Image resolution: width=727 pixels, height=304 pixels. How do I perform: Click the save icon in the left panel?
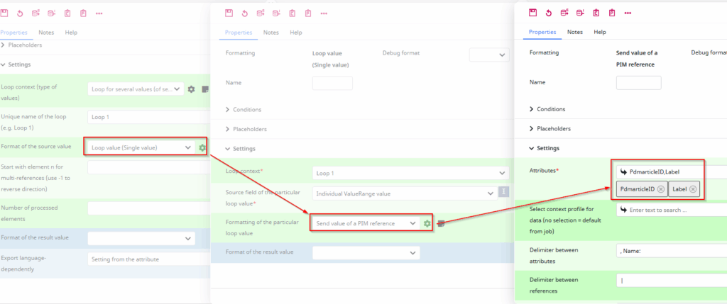point(4,13)
